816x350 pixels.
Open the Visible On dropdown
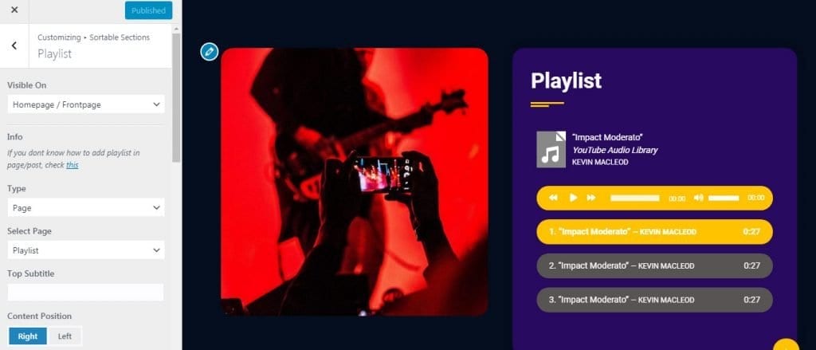[x=86, y=104]
